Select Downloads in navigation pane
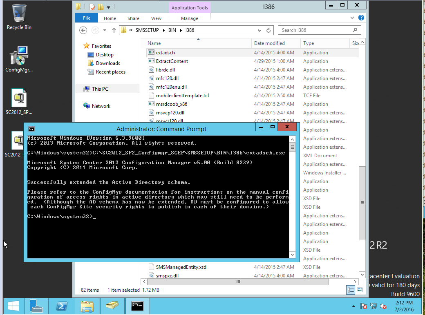Viewport: 425px width, 315px height. coord(108,63)
